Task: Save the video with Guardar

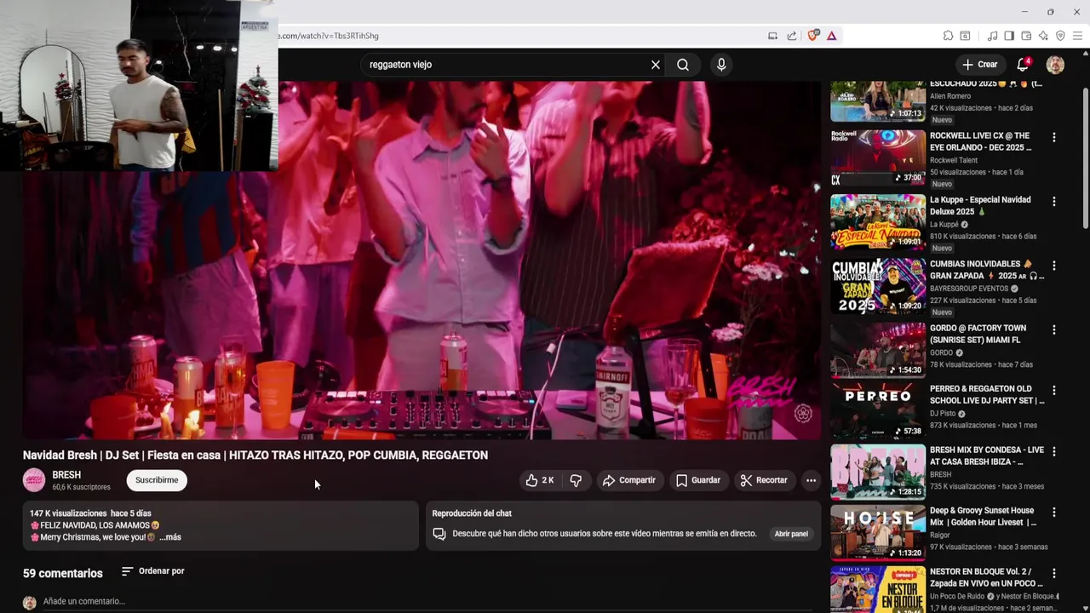Action: (698, 480)
